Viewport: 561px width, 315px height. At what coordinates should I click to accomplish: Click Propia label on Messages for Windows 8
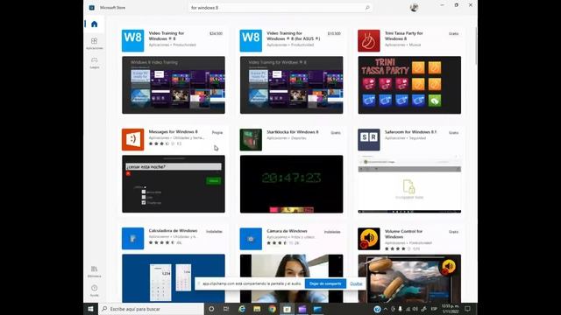[x=217, y=132]
